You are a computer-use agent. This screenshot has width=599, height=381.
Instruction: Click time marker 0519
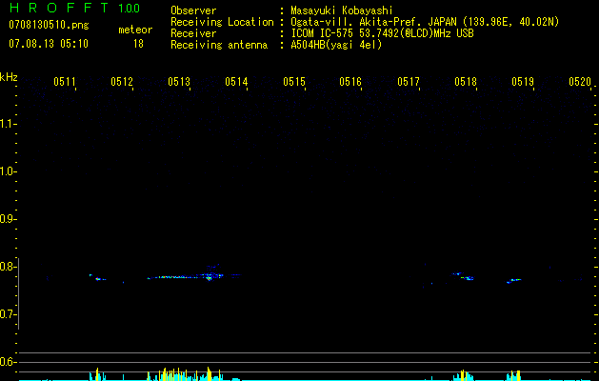[523, 82]
